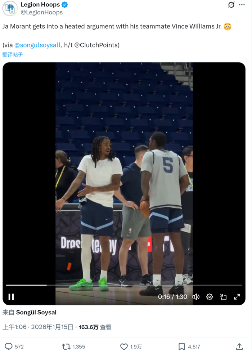Screen dimensions: 252x350
Task: Pause the video playback
Action: [11, 297]
